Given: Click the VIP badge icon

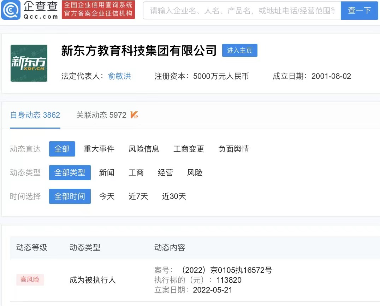Looking at the screenshot, I should [x=134, y=115].
